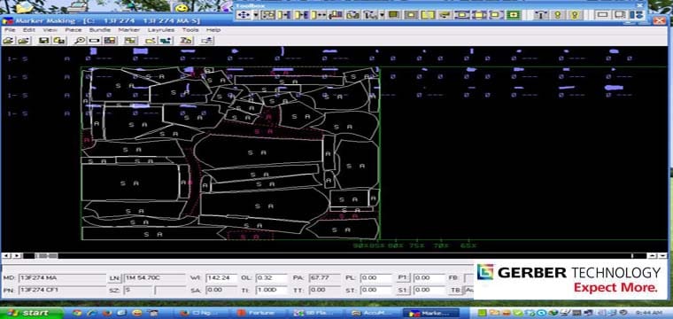Click the plain white rectangle Toolbox icon
Image resolution: width=673 pixels, height=319 pixels.
[x=603, y=15]
